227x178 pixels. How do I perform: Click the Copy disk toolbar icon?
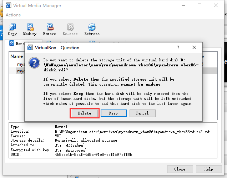(x=12, y=30)
